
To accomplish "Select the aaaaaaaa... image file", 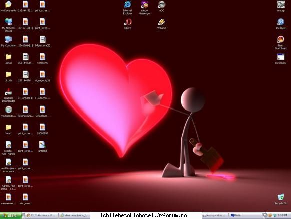I will click(x=8, y=199).
